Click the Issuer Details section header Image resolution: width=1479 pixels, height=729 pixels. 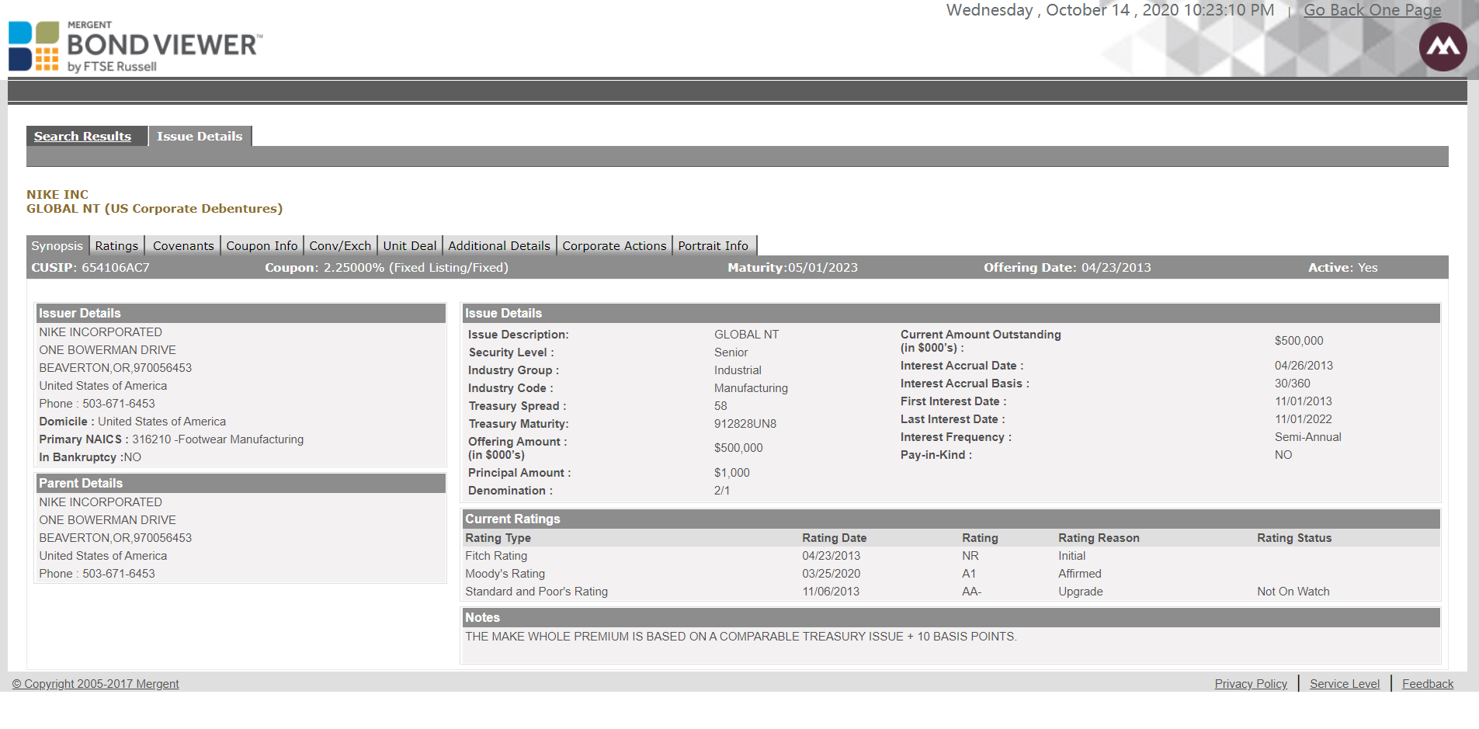(241, 313)
